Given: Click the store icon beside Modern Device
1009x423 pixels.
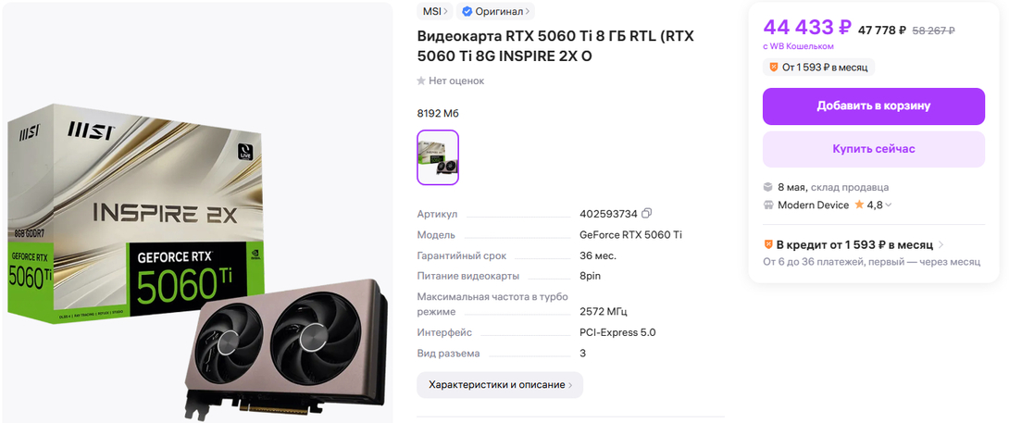Looking at the screenshot, I should (x=767, y=205).
